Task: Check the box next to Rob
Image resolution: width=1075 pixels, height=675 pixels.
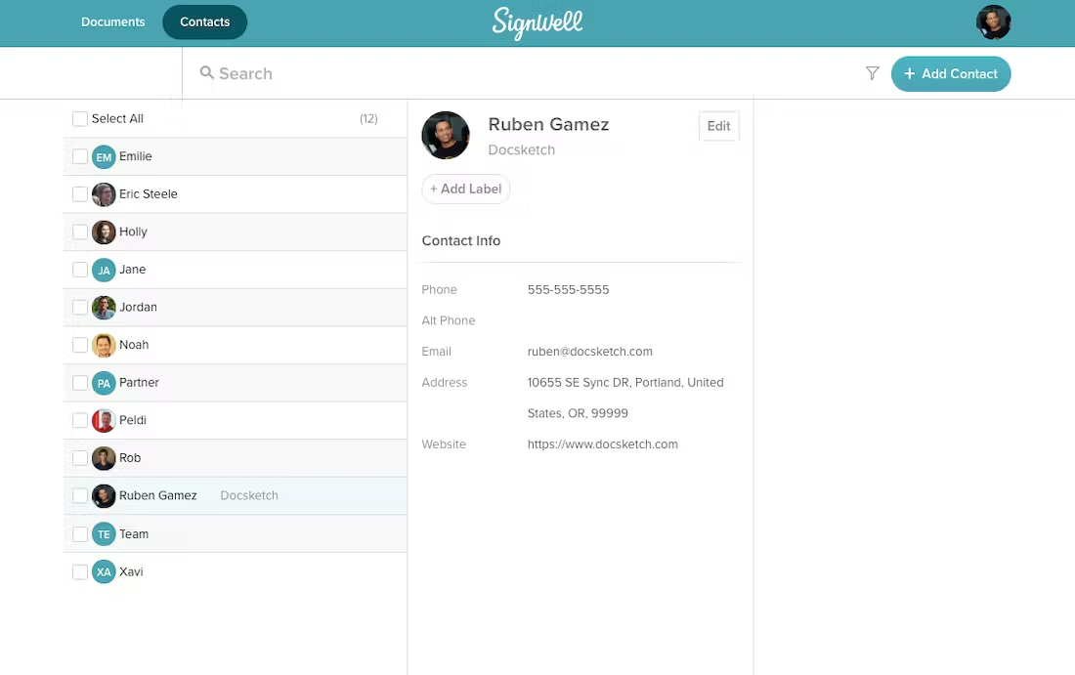Action: click(79, 458)
